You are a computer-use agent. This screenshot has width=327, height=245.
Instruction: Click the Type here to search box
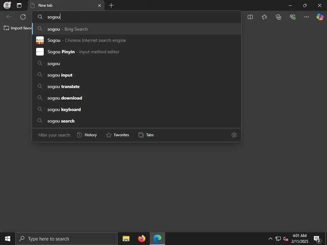pyautogui.click(x=66, y=239)
